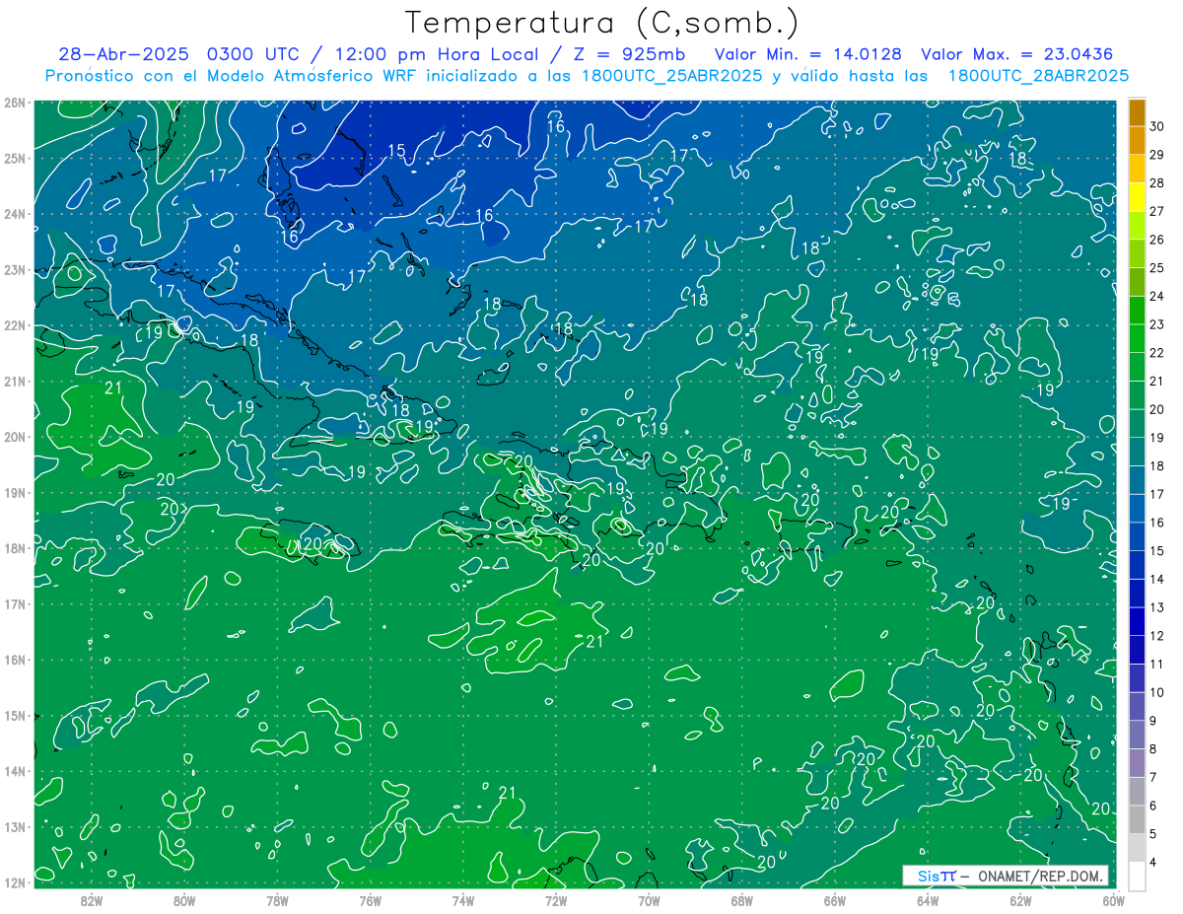
Task: Click the title "Temperatura (C,somb.)"
Action: click(x=601, y=24)
